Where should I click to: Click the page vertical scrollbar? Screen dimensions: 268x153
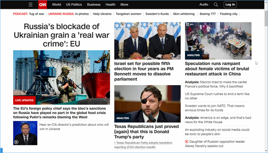tap(266, 77)
